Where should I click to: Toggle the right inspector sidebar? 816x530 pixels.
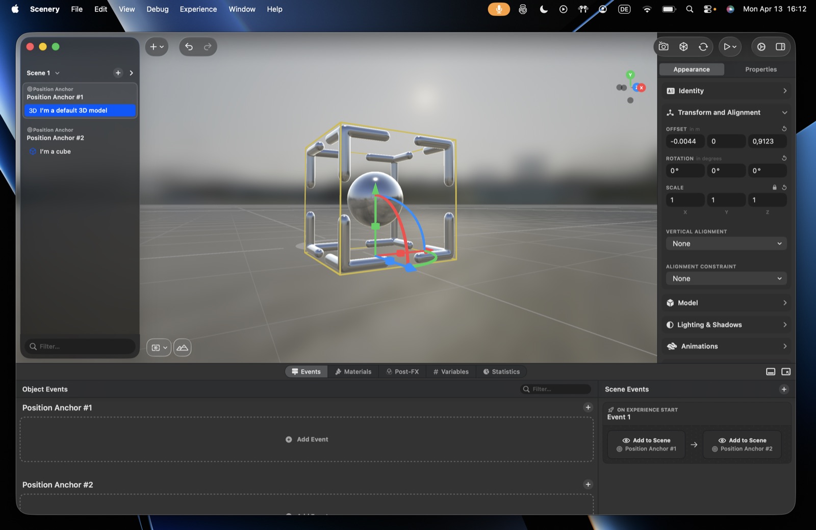pos(780,47)
